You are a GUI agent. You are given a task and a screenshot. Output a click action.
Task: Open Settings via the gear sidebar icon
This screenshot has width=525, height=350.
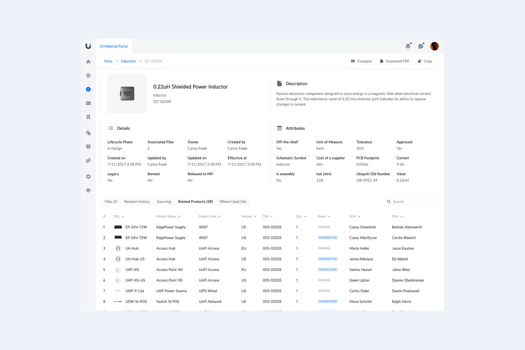(88, 176)
